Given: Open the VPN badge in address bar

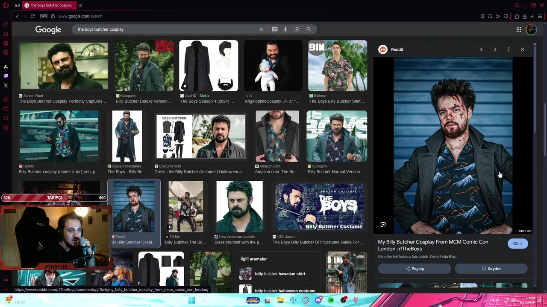Looking at the screenshot, I should point(44,16).
